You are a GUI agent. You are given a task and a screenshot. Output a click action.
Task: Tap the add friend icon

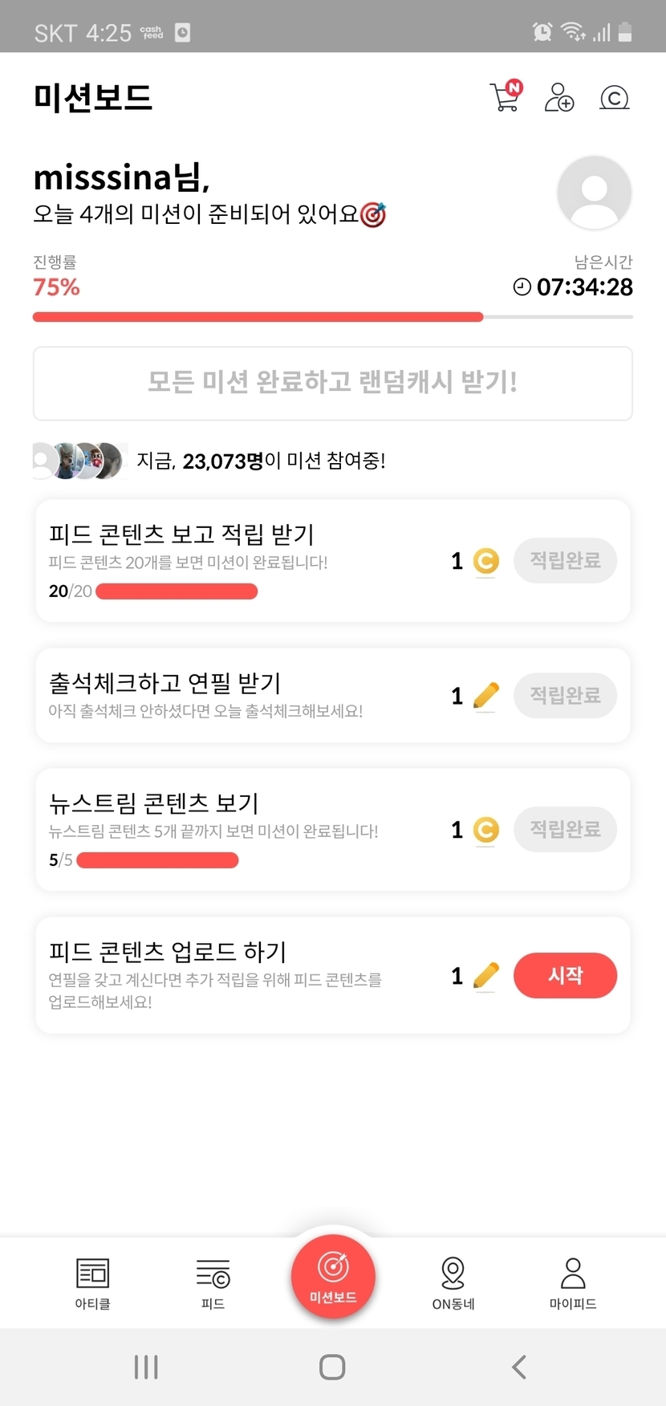(x=558, y=97)
